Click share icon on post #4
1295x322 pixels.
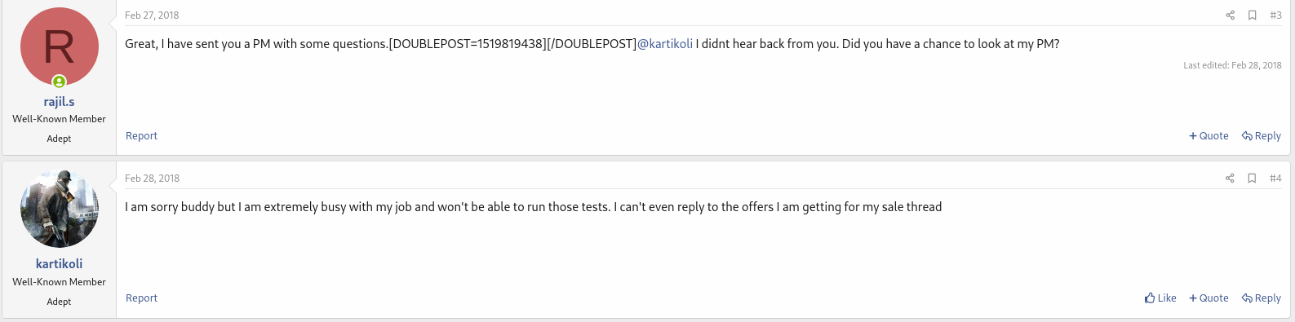[1230, 179]
